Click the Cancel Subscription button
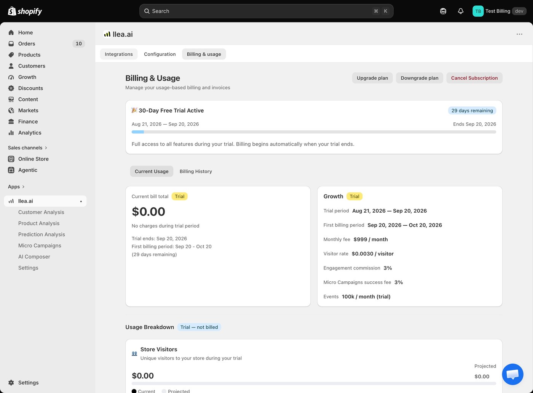The image size is (533, 393). tap(474, 78)
